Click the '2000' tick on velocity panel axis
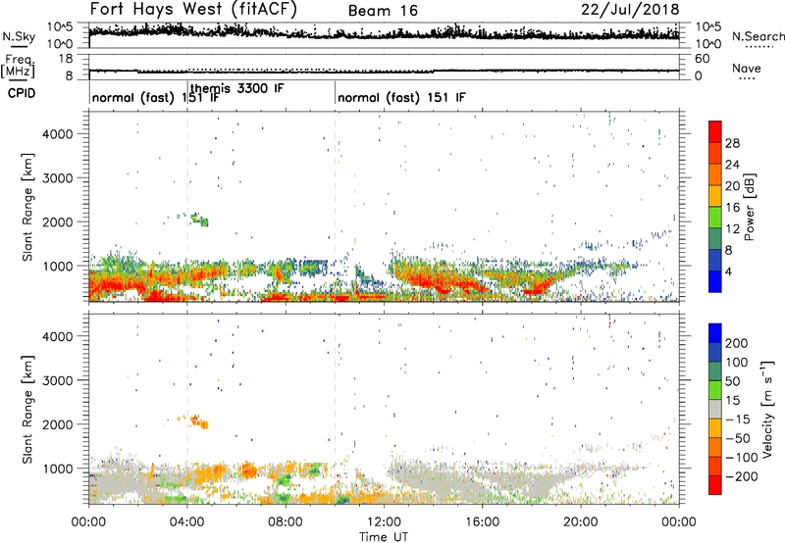The width and height of the screenshot is (785, 543). [x=58, y=424]
